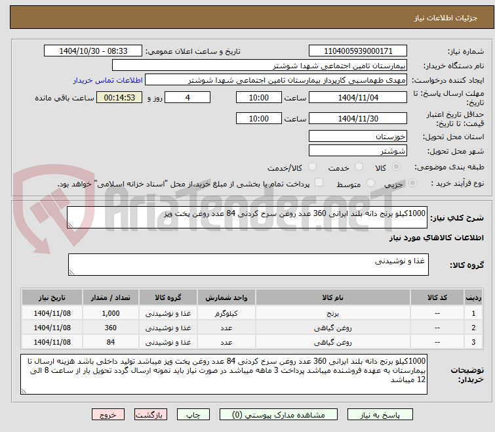The image size is (495, 432).
Task: Click the تاریخ نیاز column header
Action: point(52,297)
